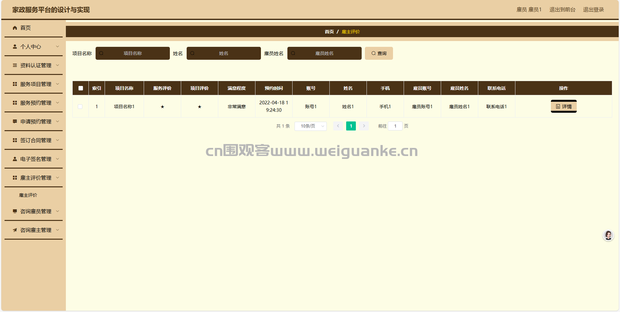
Task: Click 非常满意 cell
Action: 237,107
